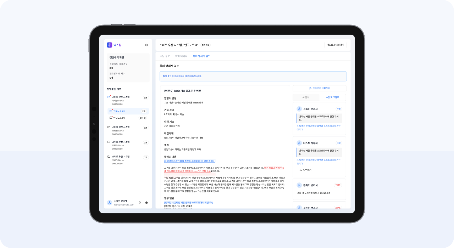The height and width of the screenshot is (248, 454).
Task: Click 진행 중인 의뢰 개수 label
Action: point(118,64)
